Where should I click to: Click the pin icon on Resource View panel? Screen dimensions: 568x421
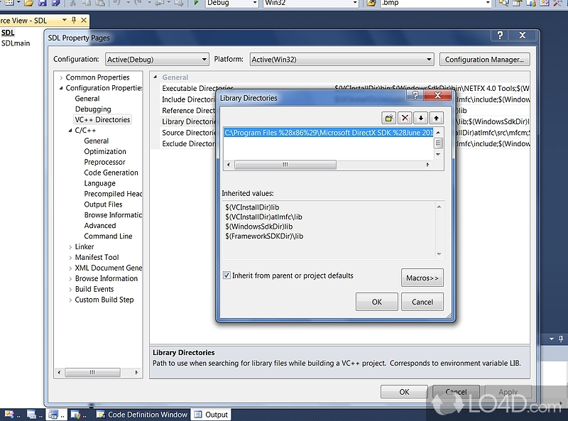[x=73, y=21]
